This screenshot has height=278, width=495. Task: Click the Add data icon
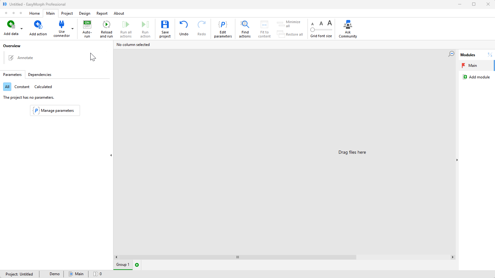click(11, 25)
